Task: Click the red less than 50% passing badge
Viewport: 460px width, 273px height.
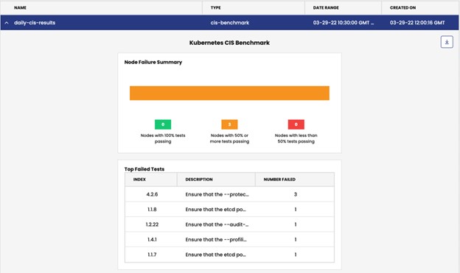Action: point(296,124)
